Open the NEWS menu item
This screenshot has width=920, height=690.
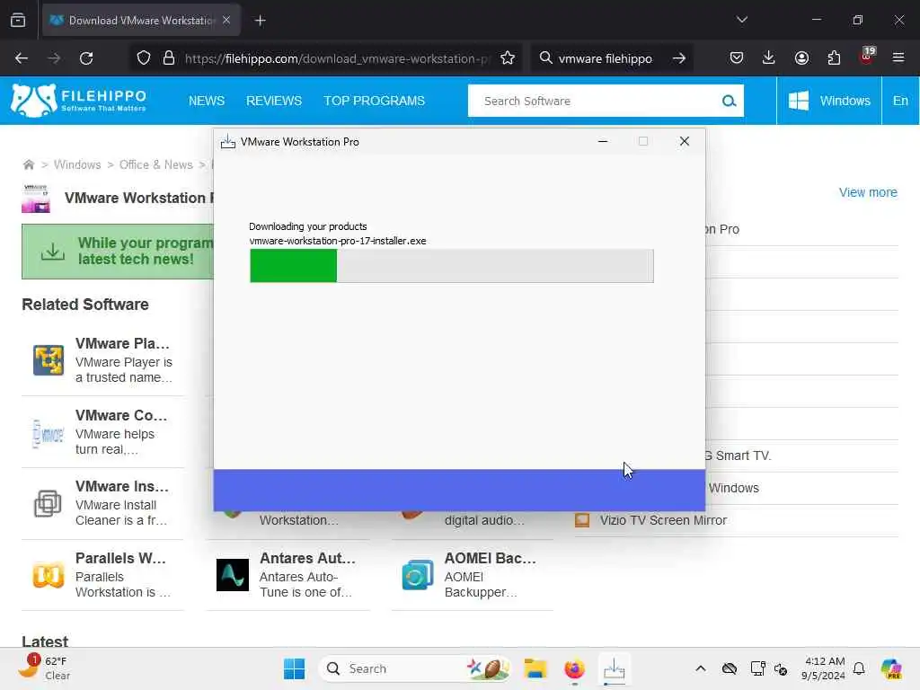pos(207,101)
